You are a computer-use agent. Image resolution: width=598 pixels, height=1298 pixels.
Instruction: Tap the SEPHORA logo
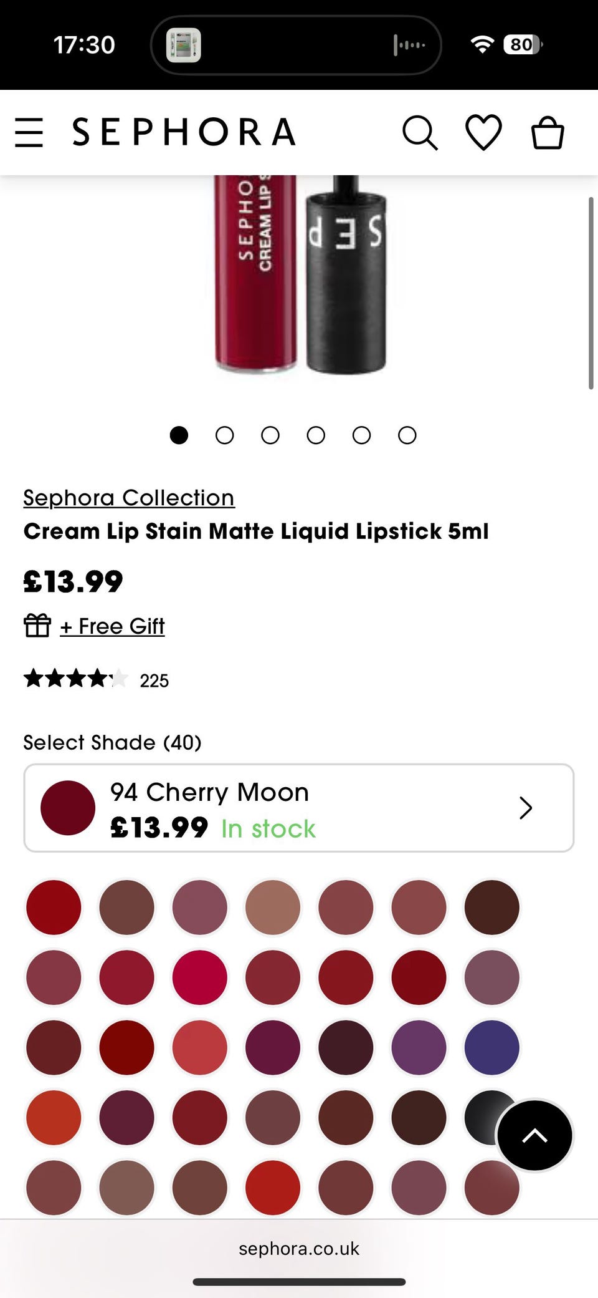pos(184,132)
